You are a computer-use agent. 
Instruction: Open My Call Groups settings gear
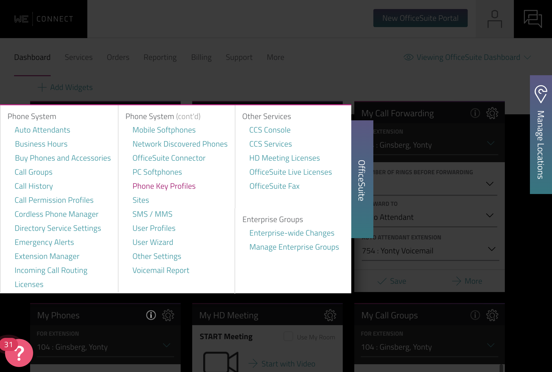click(492, 315)
